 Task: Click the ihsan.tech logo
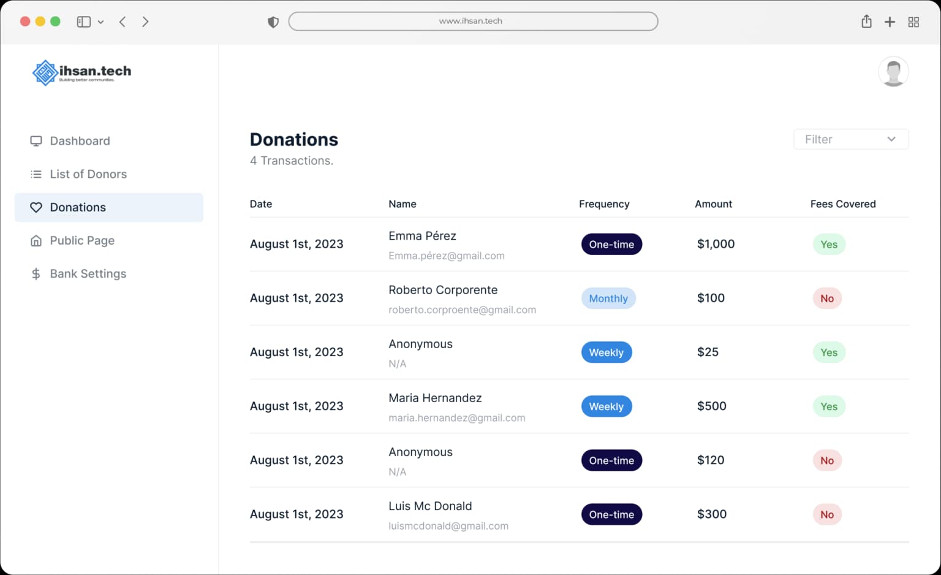81,72
